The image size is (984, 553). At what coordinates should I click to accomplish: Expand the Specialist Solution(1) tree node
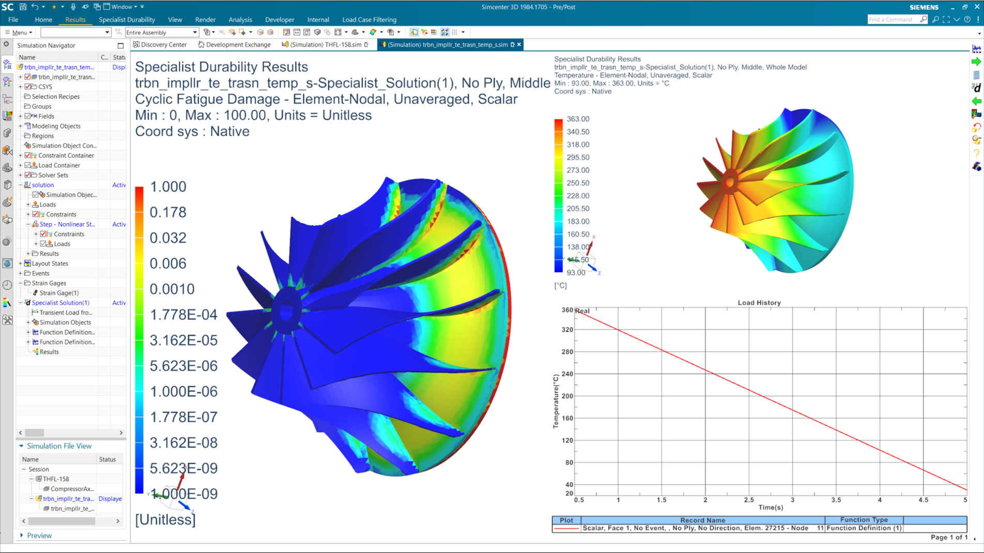pyautogui.click(x=20, y=303)
